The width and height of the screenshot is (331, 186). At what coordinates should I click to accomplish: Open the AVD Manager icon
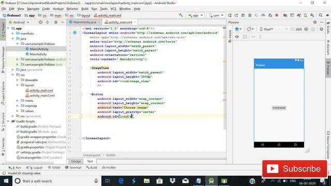306,16
